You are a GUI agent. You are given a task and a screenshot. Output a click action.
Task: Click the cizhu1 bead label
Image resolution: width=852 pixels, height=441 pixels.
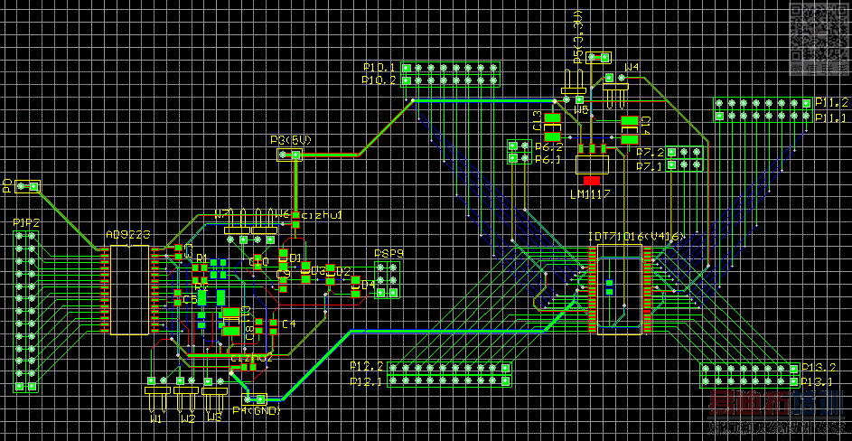click(321, 216)
